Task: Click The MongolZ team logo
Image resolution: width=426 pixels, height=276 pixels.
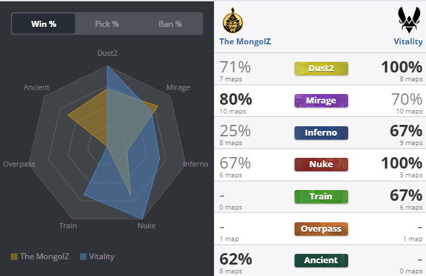Action: pyautogui.click(x=233, y=20)
